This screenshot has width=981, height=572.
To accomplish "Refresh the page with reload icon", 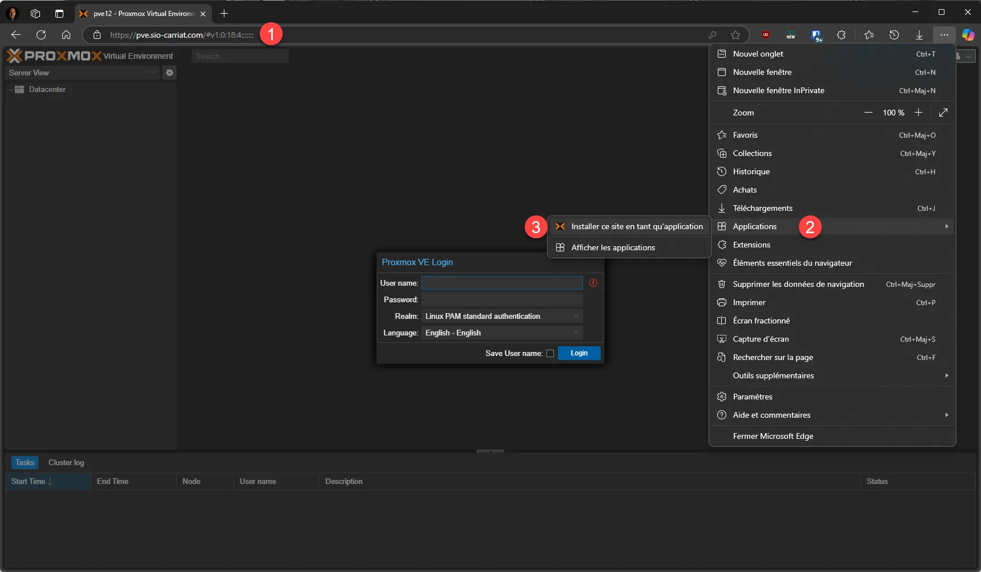I will pyautogui.click(x=41, y=35).
